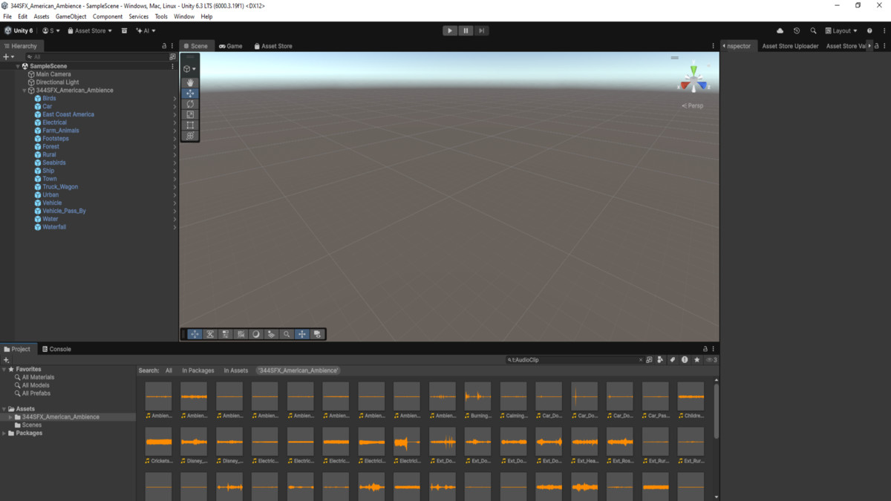Collapse the 344SFX_American_Ambience hierarchy object

[25, 91]
